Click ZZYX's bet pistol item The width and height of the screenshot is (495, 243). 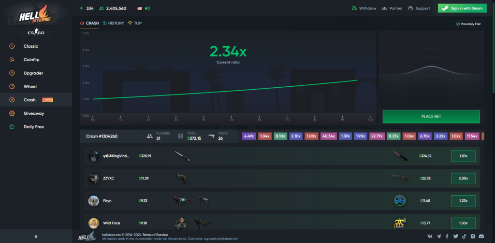tap(181, 178)
